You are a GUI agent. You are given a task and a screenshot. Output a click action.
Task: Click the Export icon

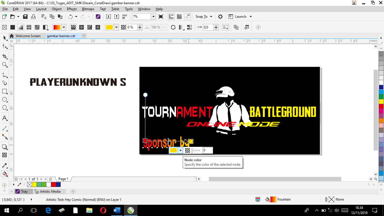coord(117,17)
